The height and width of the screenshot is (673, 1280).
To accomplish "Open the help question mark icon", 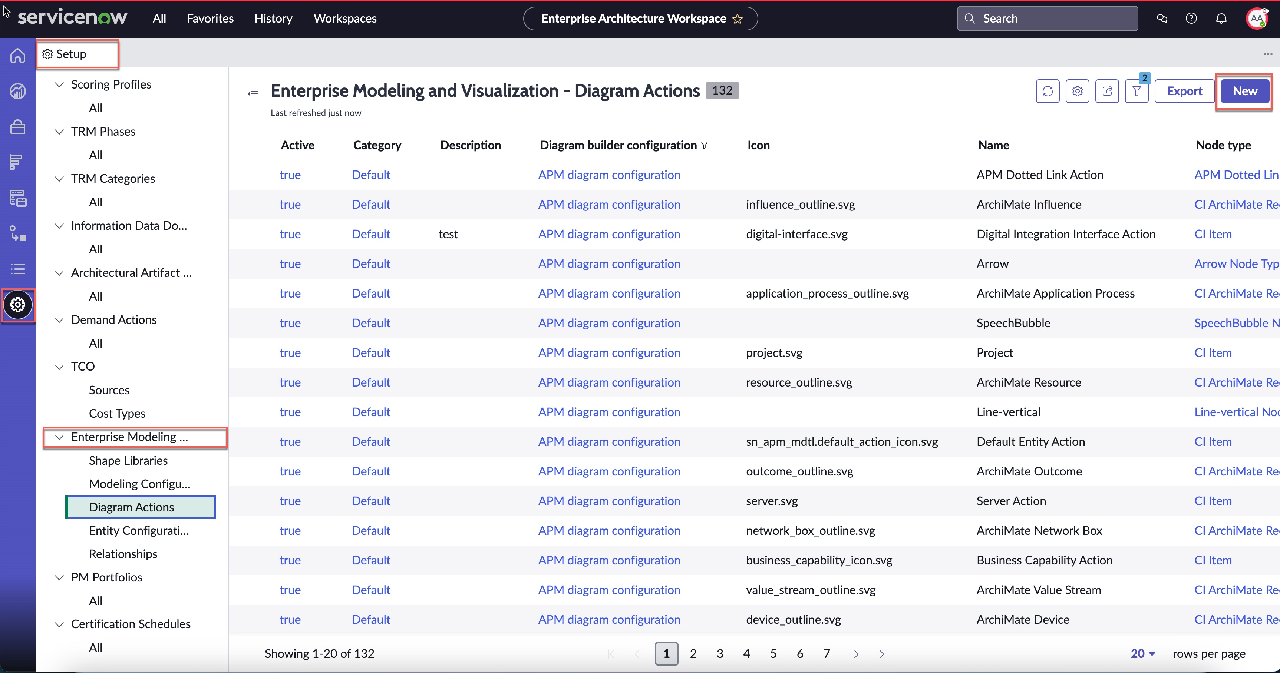I will [x=1191, y=19].
